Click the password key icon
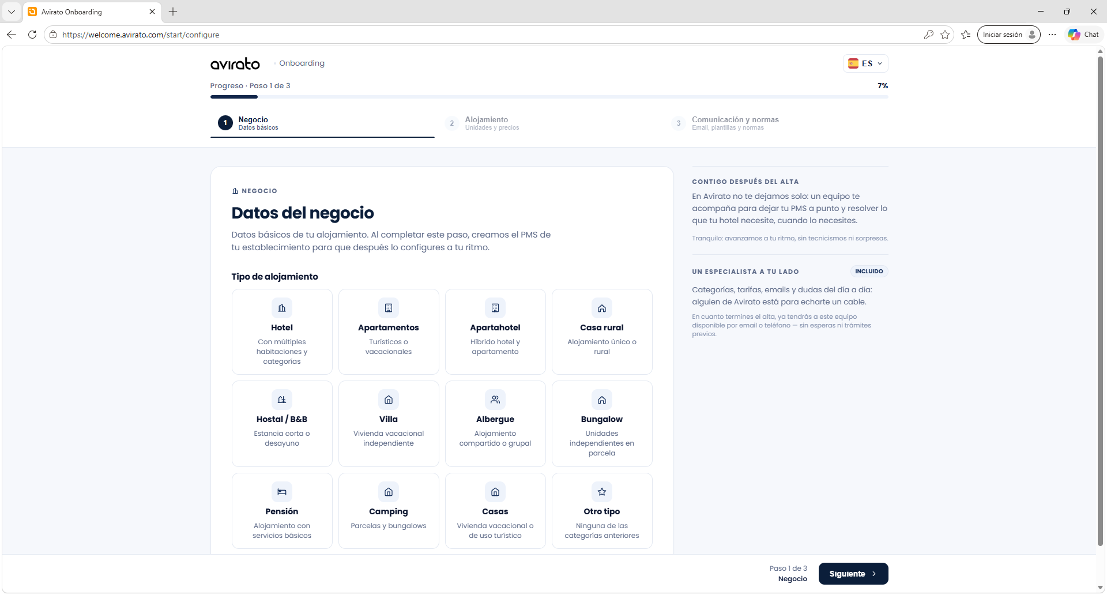Viewport: 1107px width, 595px height. coord(928,35)
